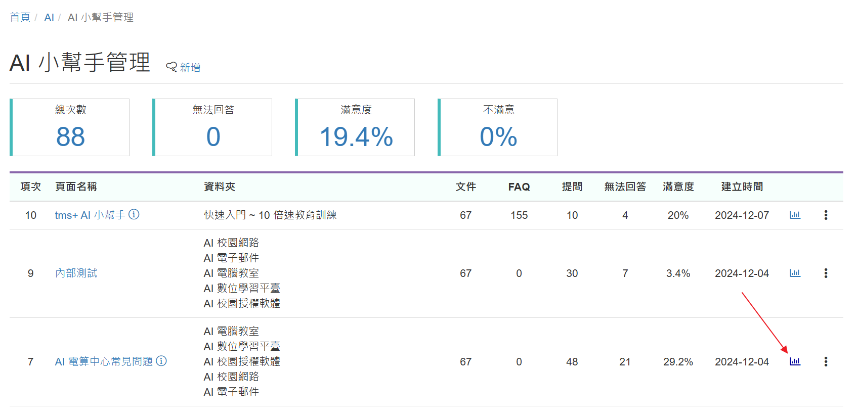This screenshot has height=419, width=858.
Task: Open statistics chart for AI 電算中心常見問題
Action: (795, 362)
